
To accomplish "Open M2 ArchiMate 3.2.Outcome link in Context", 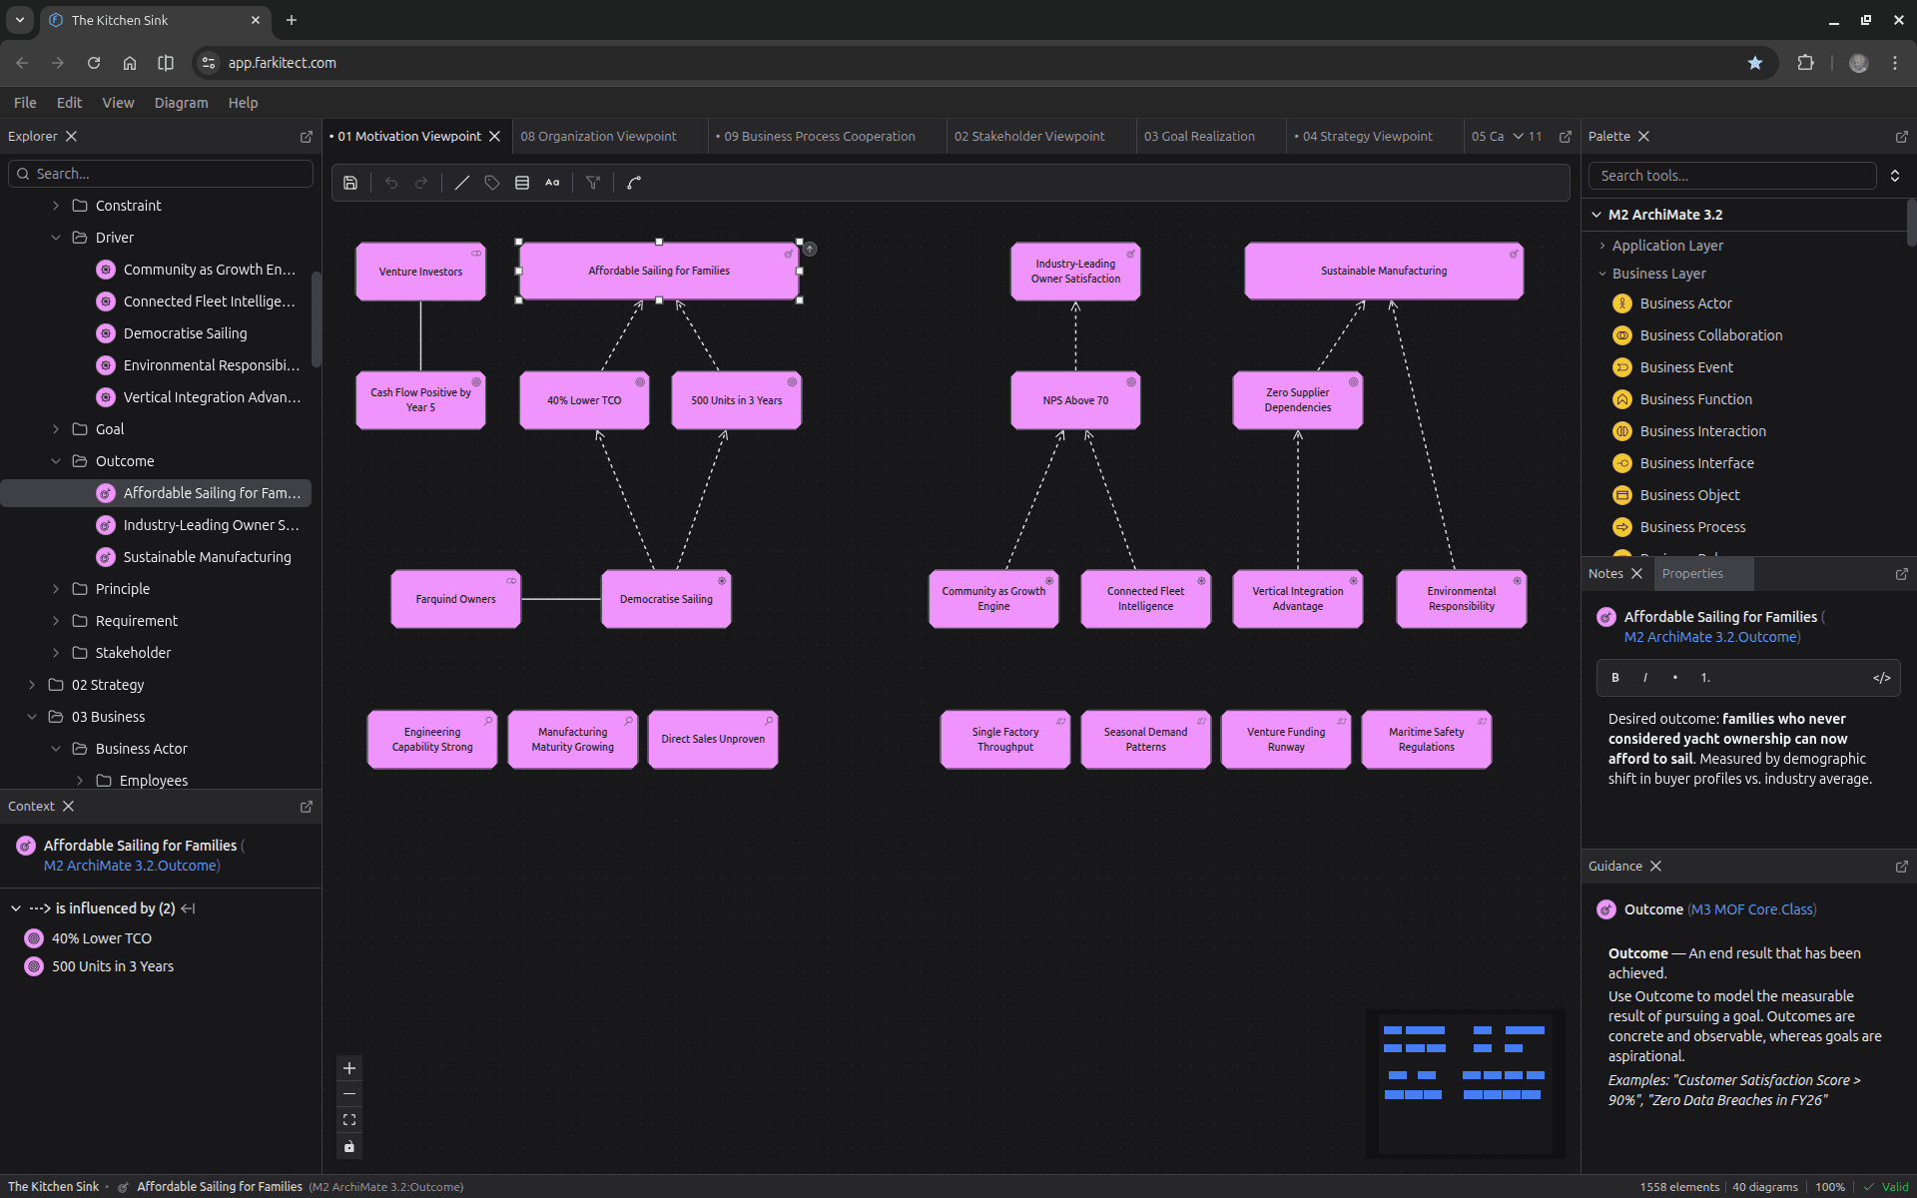I will [130, 866].
